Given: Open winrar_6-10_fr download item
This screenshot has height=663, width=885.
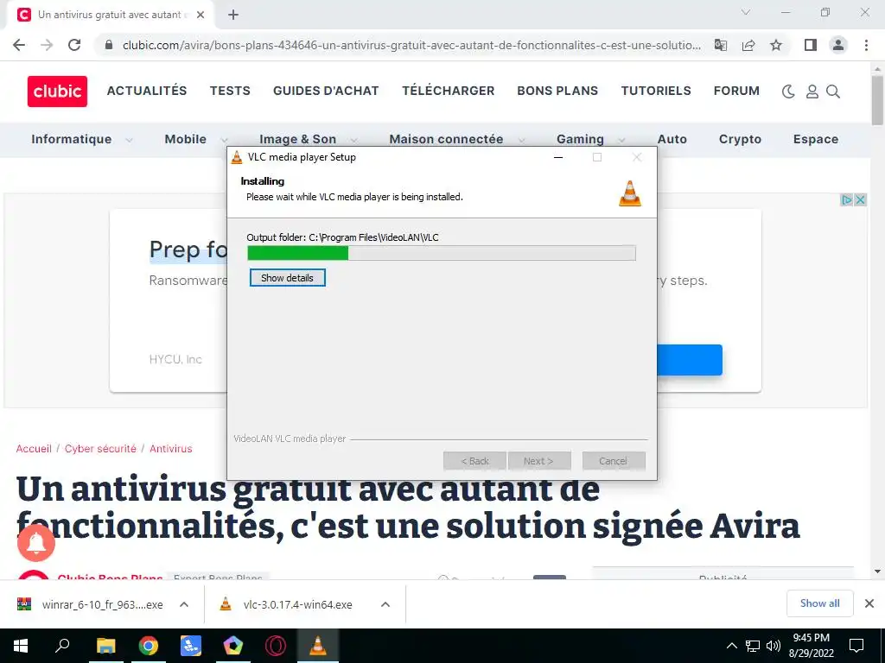Looking at the screenshot, I should pos(90,605).
